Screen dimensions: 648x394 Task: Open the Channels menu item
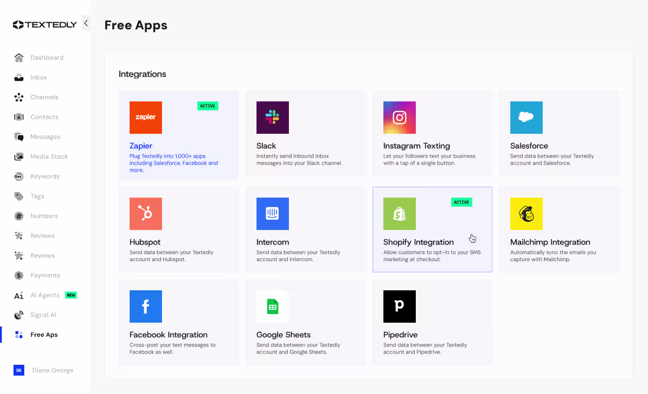[x=44, y=97]
